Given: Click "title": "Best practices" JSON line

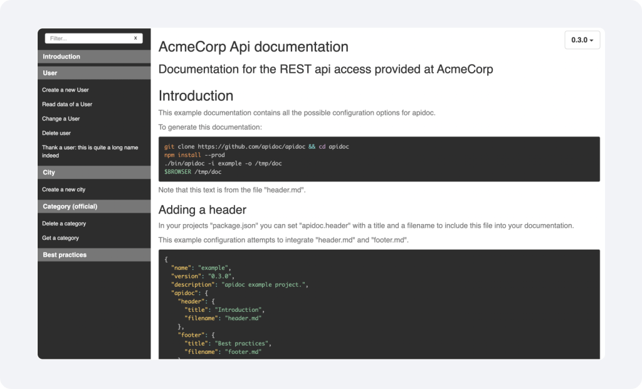Looking at the screenshot, I should (x=228, y=343).
